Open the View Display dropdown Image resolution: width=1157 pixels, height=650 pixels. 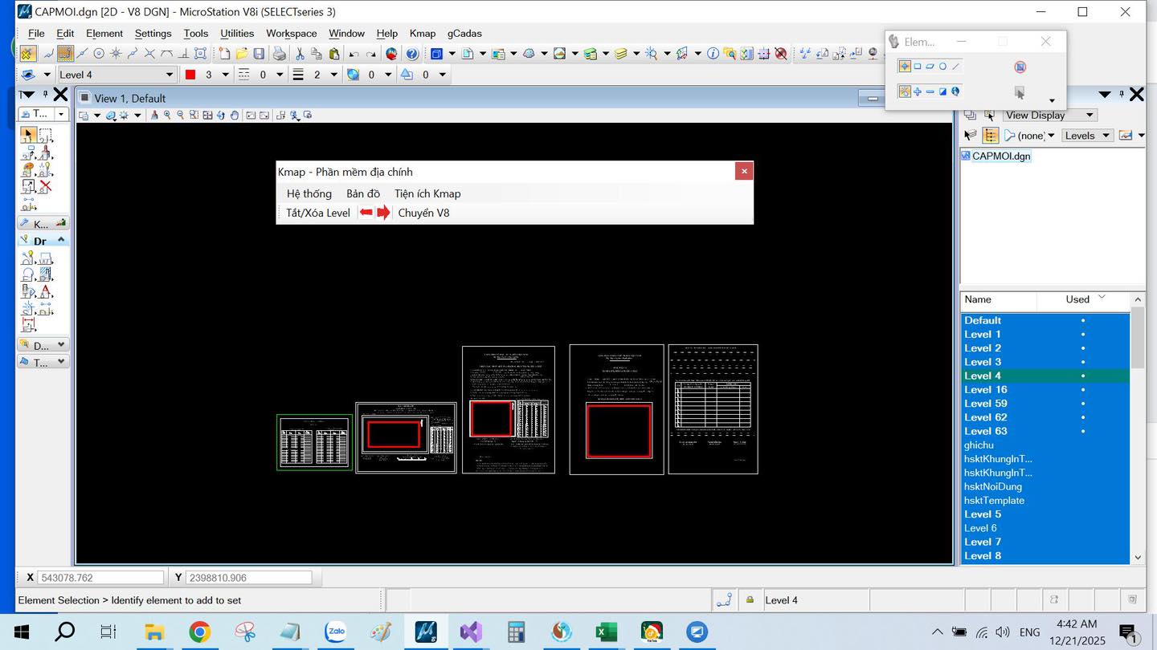click(x=1049, y=115)
